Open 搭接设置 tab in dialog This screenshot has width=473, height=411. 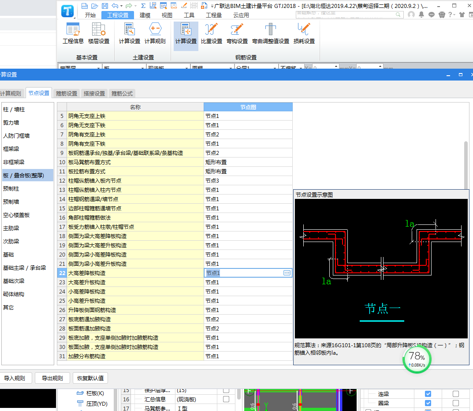pos(94,93)
